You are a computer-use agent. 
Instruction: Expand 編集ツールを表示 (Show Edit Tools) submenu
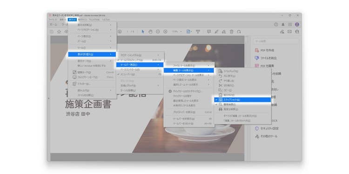click(x=189, y=71)
